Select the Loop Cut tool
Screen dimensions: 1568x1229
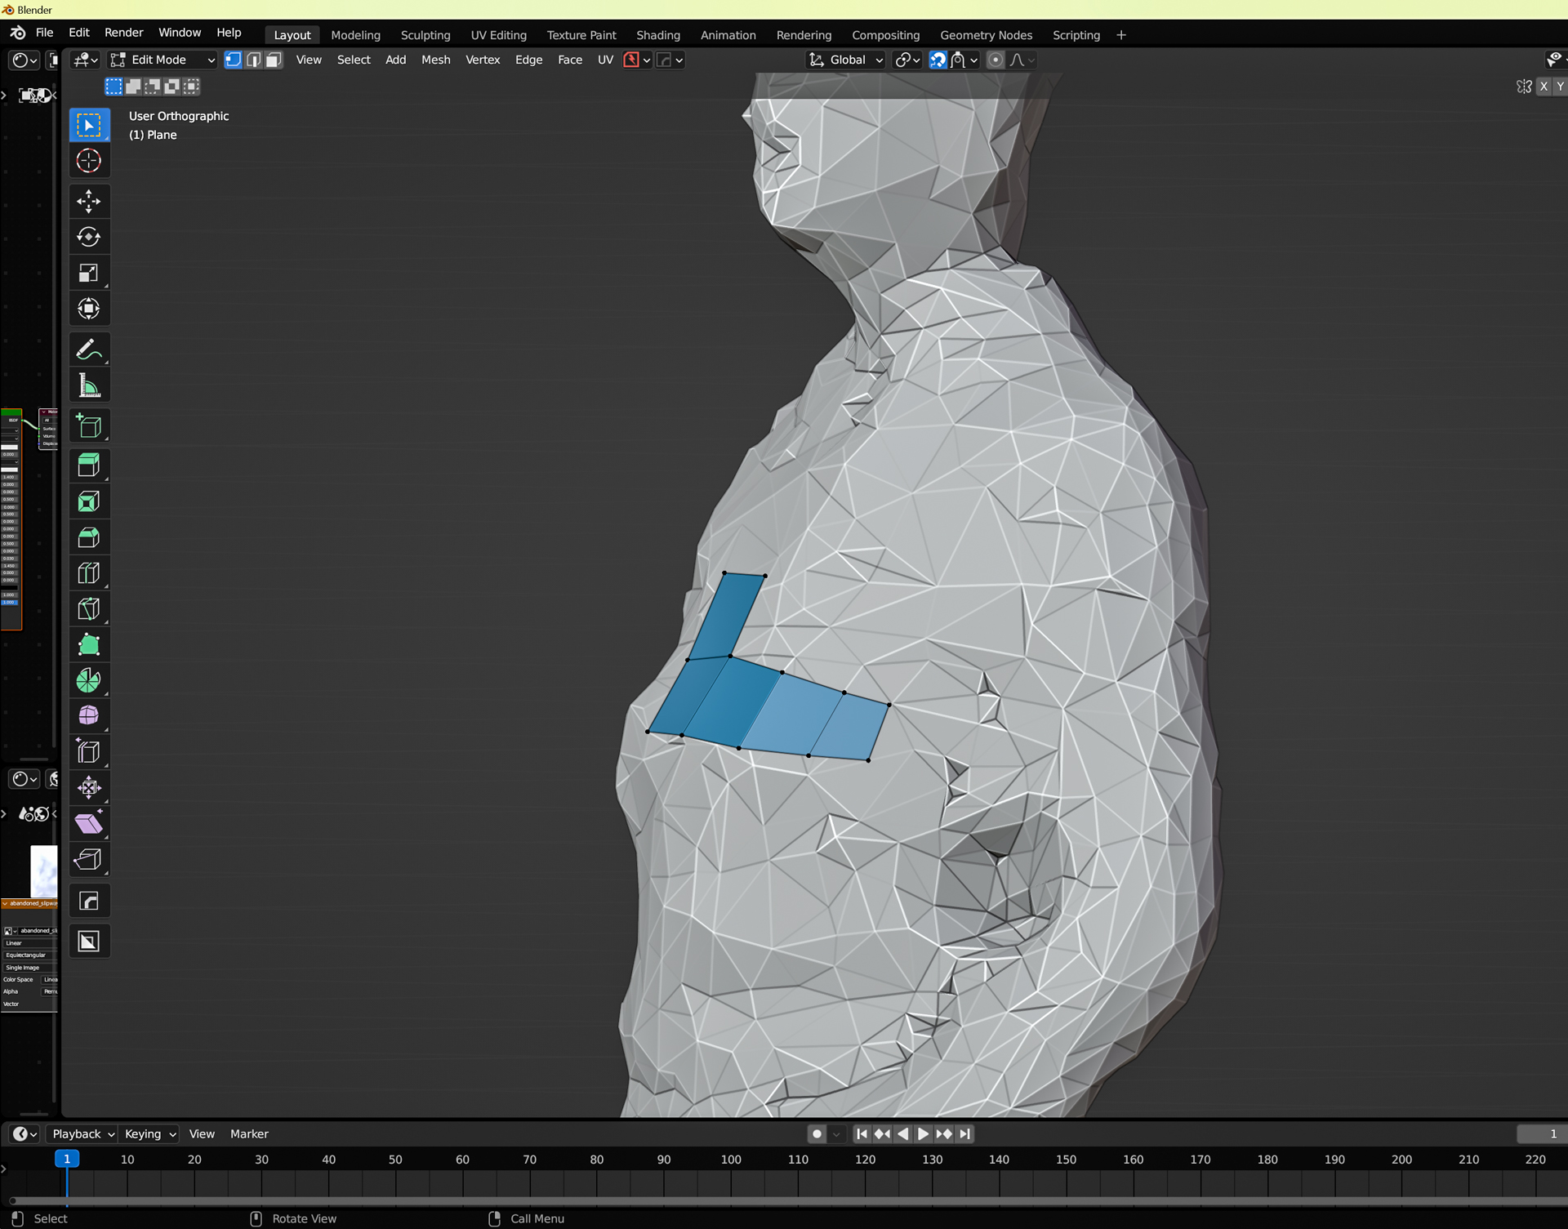(x=89, y=572)
